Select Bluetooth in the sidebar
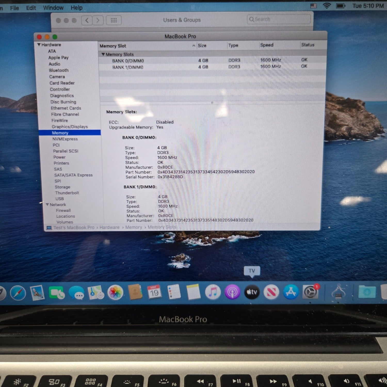The height and width of the screenshot is (387, 387). tap(59, 70)
